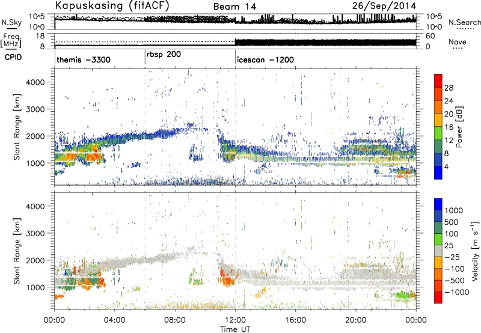Click the "icescan -1200" CPID marker
Screen dimensions: 481x333
click(x=265, y=60)
